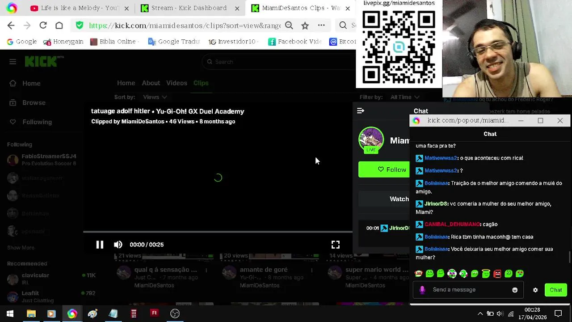
Task: Open Browse in Kick sidebar
Action: pos(28,102)
